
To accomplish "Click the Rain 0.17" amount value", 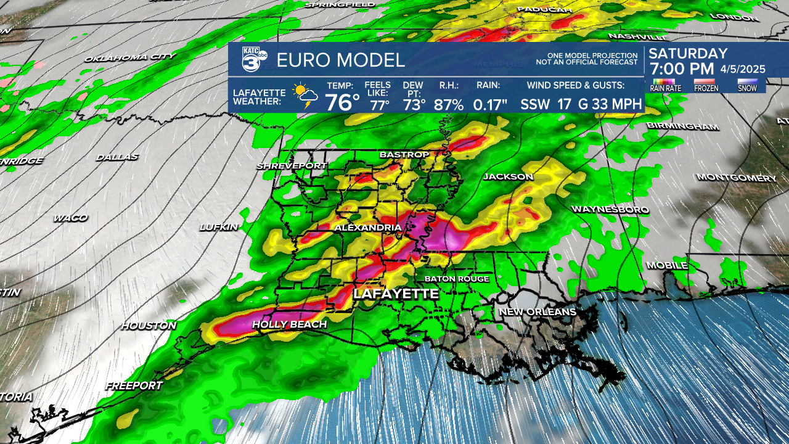I will coord(490,105).
